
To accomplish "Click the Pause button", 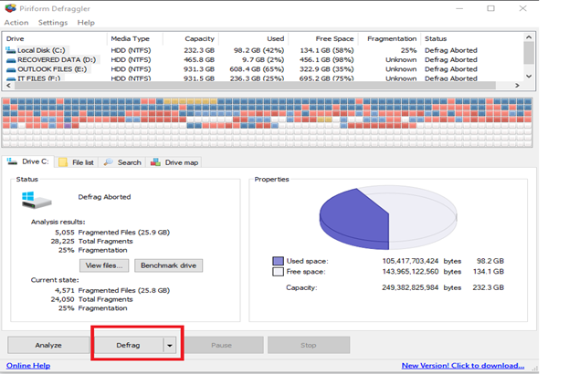I will point(221,345).
